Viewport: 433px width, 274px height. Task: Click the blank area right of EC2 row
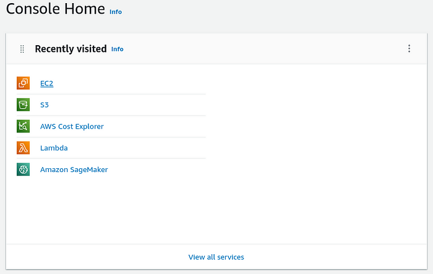315,83
